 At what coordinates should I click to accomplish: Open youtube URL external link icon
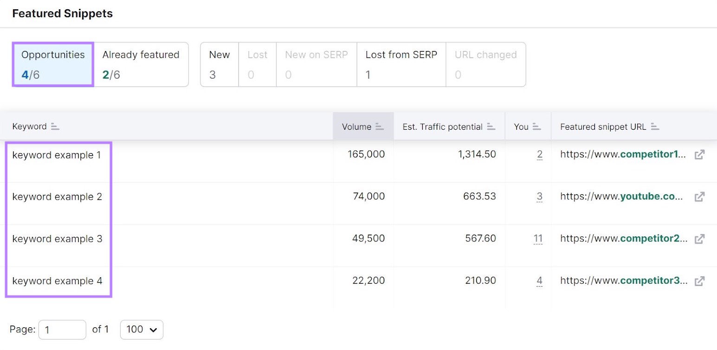pyautogui.click(x=699, y=197)
